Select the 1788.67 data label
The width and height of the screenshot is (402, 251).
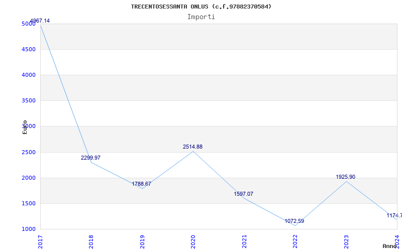click(142, 184)
